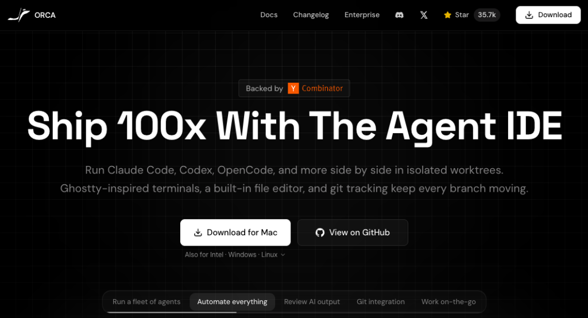Open the Discord icon link
Viewport: 588px width, 318px height.
[x=400, y=15]
